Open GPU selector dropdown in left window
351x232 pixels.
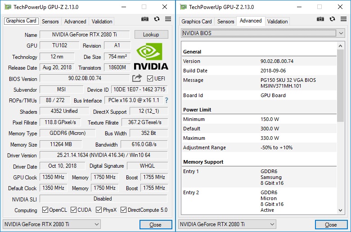click(52, 224)
